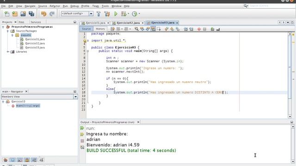This screenshot has width=296, height=166.
Task: Open the Tools menu
Action: (105, 6)
